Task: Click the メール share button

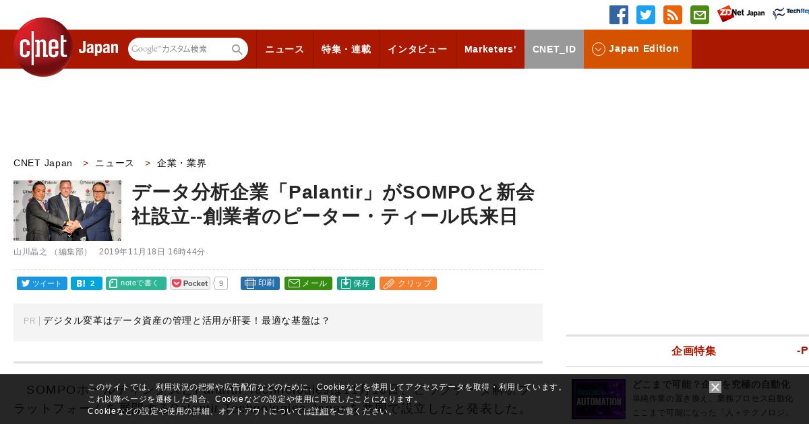Action: point(308,283)
